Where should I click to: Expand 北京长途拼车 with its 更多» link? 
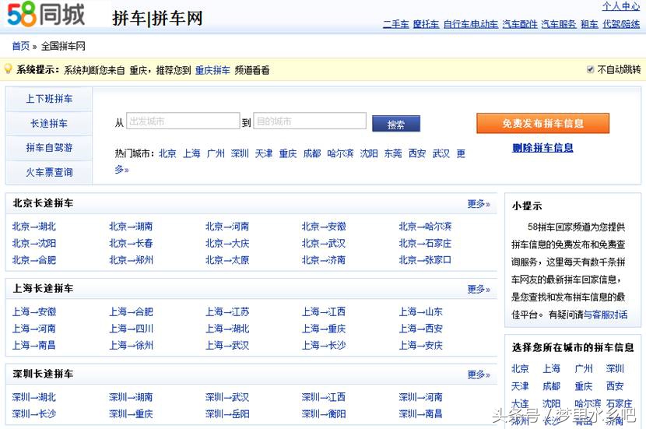tap(479, 204)
